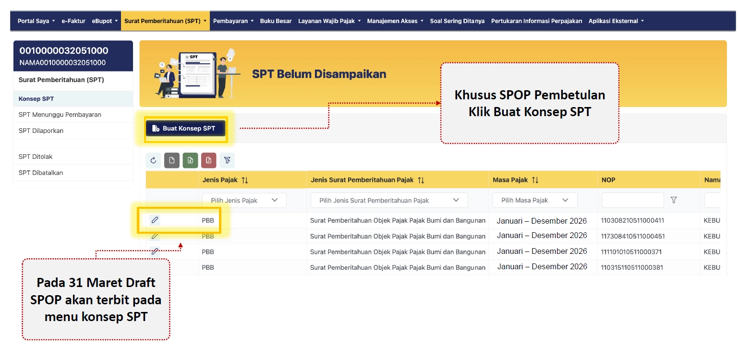Open the Layanan Wajib Pajak menu
Screen dimensions: 738x347
[329, 21]
